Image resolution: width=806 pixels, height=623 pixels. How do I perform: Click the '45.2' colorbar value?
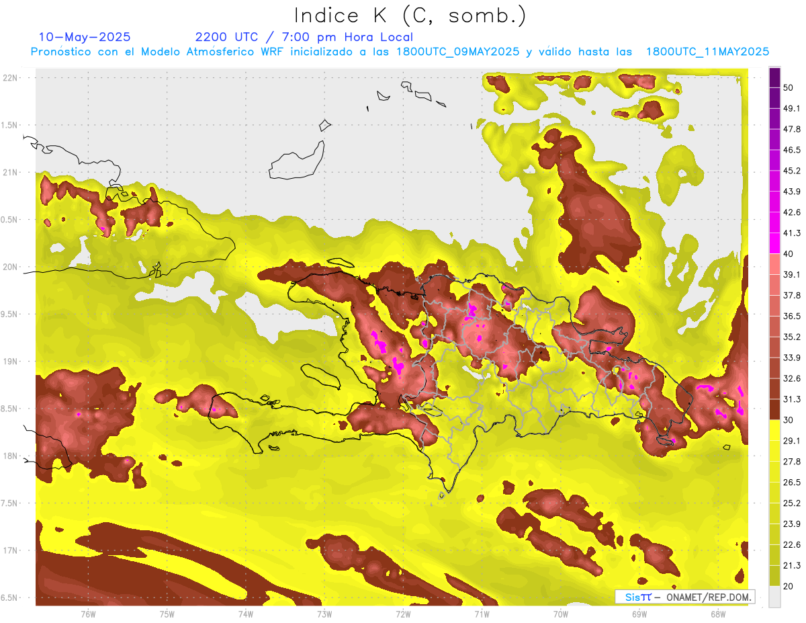click(x=791, y=171)
